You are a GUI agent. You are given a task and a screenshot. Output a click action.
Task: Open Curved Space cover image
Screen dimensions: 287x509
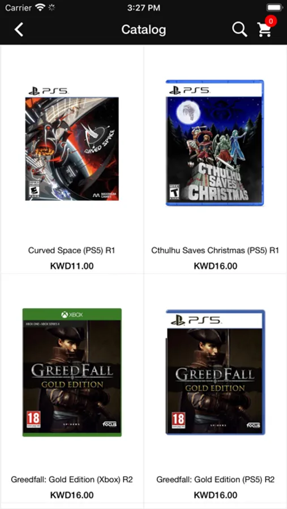[x=72, y=144]
